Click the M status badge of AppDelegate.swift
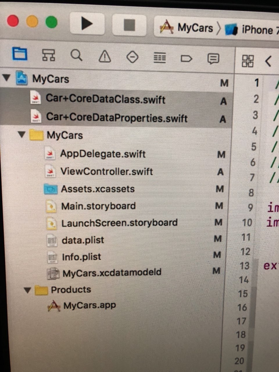This screenshot has width=279, height=372. tap(221, 154)
